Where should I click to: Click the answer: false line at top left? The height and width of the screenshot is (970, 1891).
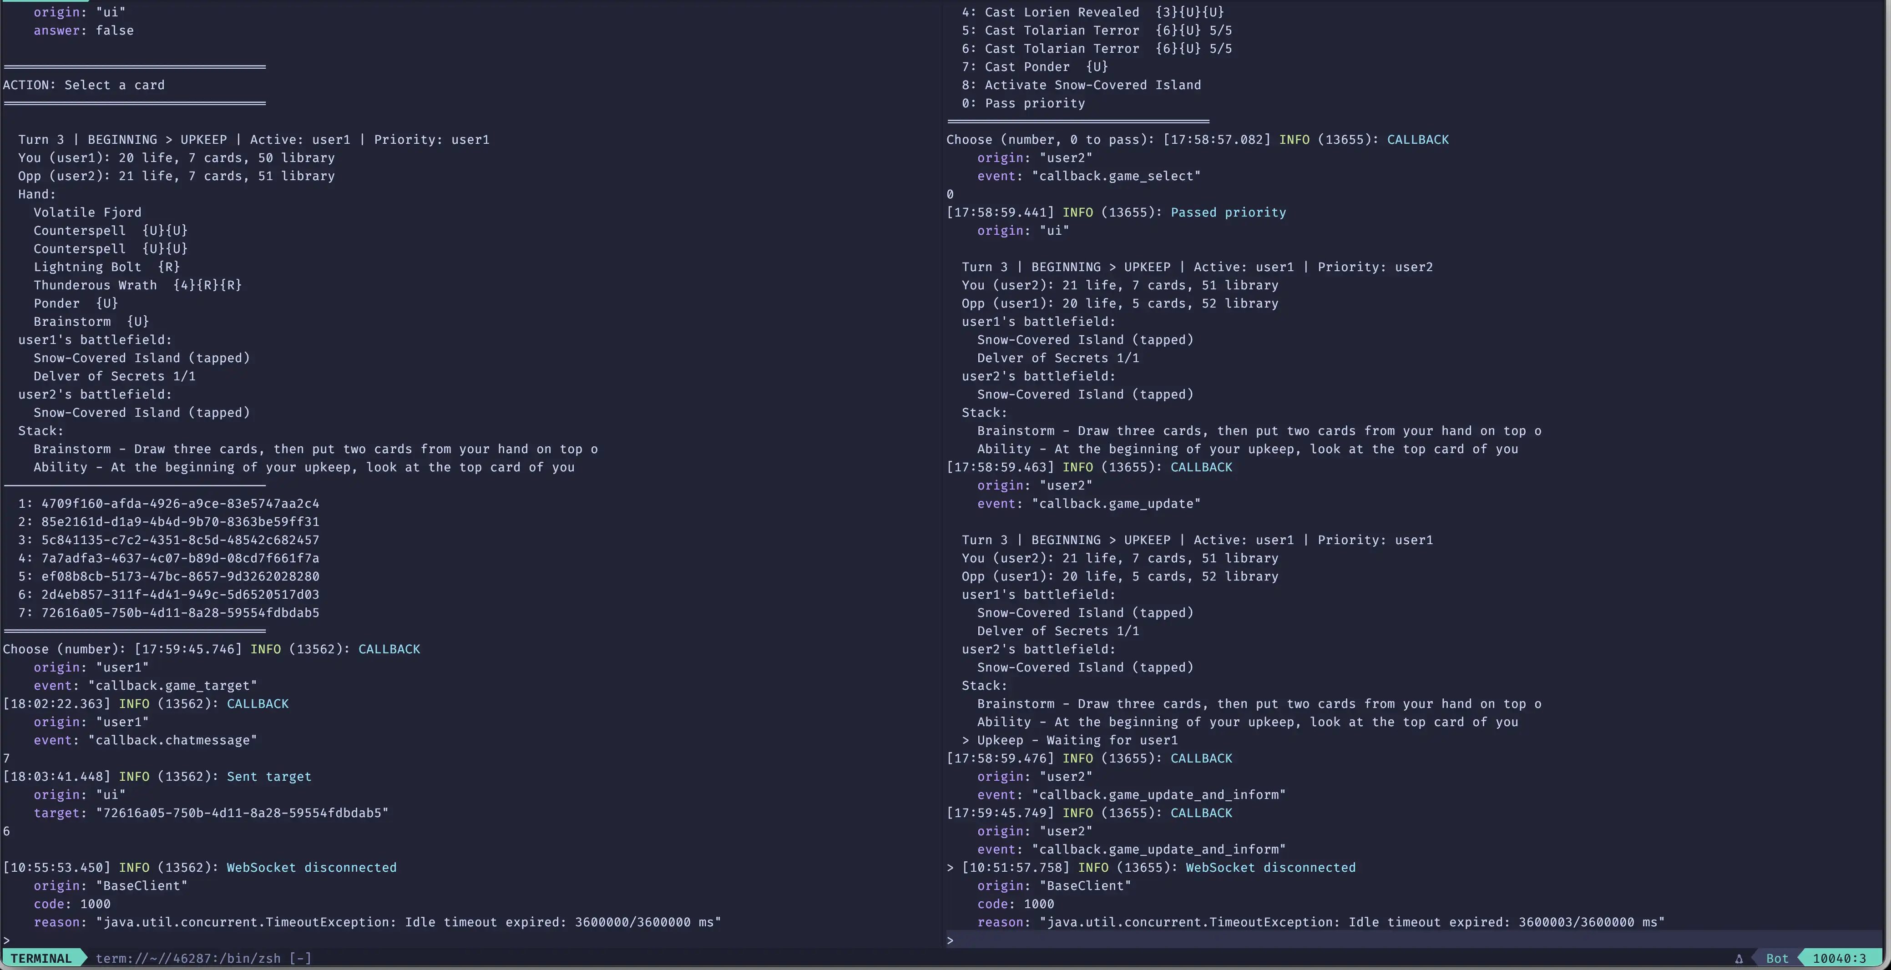point(83,30)
